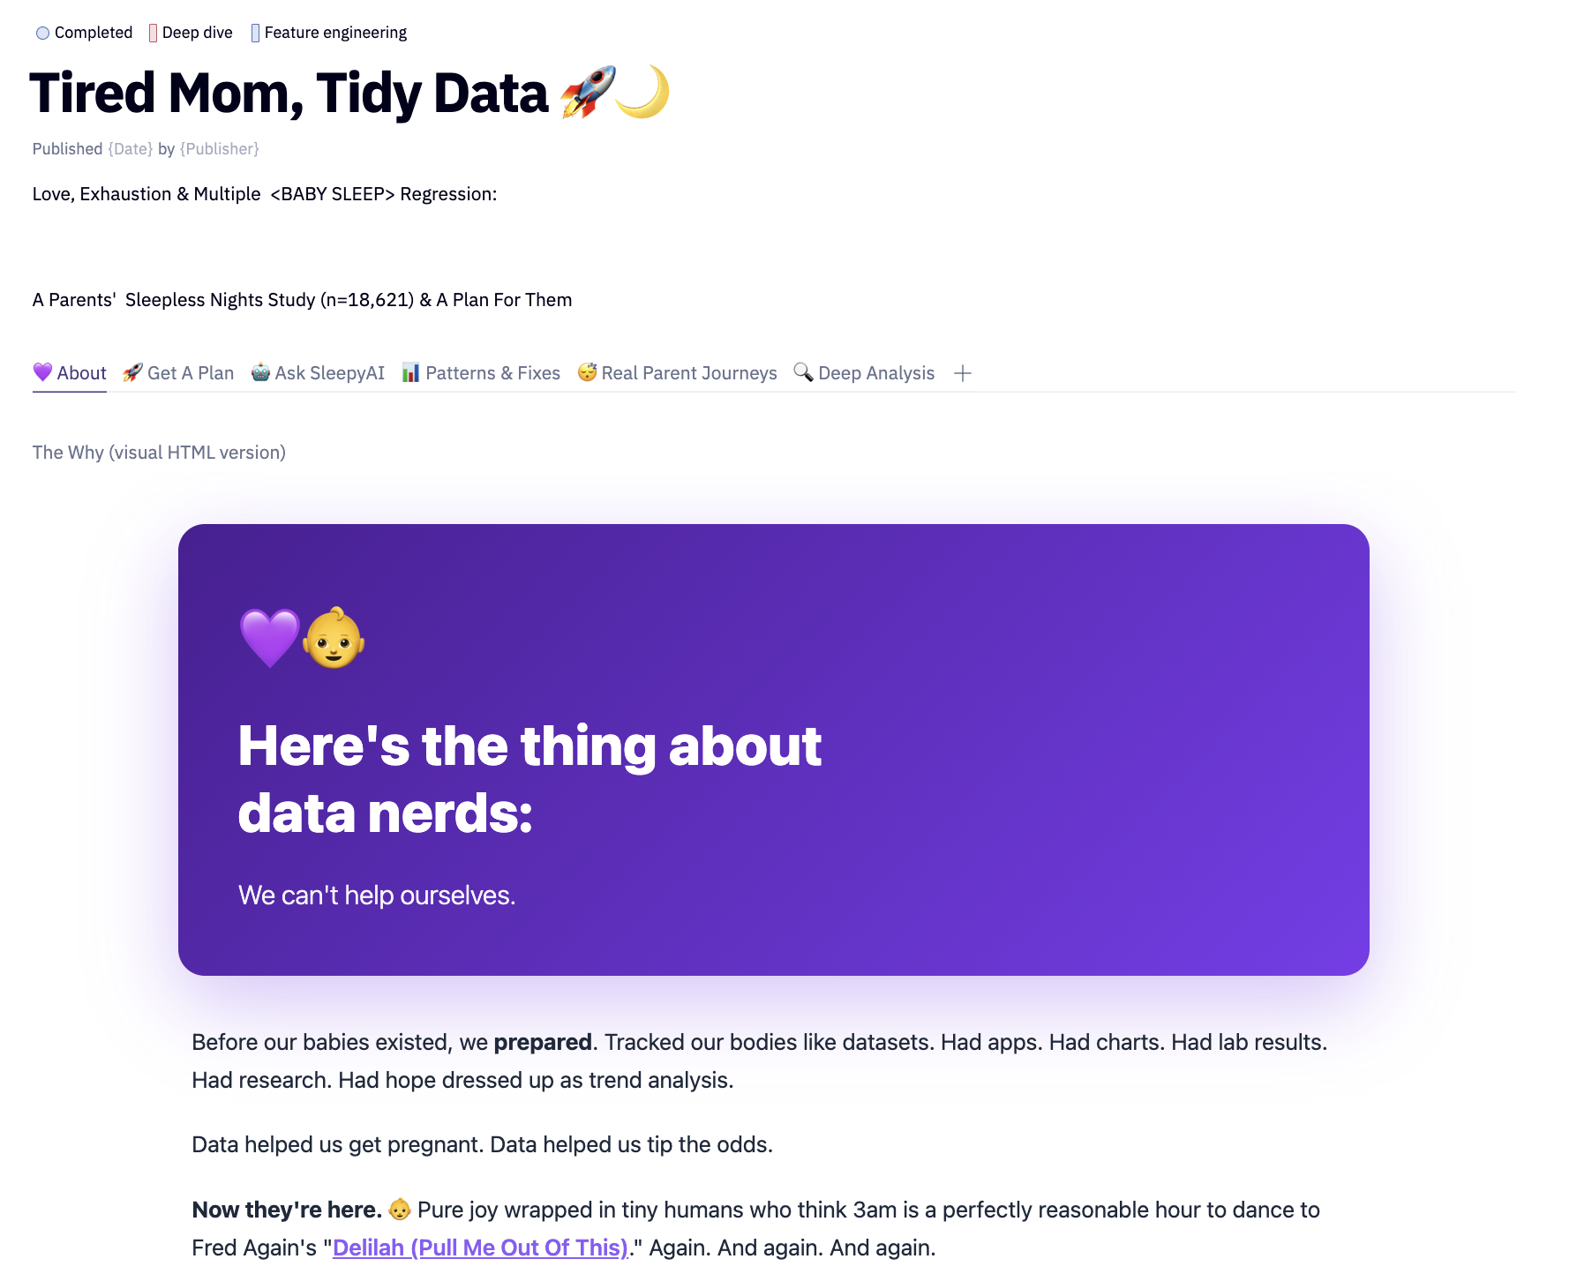Open the Real Parent Journeys tab

[x=678, y=373]
